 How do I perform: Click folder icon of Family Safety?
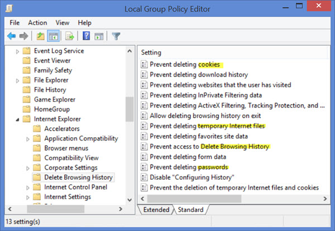click(27, 70)
